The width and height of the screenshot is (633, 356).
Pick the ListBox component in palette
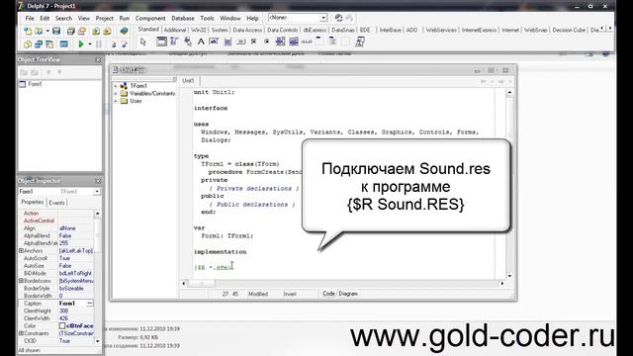(x=280, y=42)
